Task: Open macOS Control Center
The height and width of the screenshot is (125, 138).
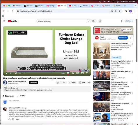Action: 118,1
